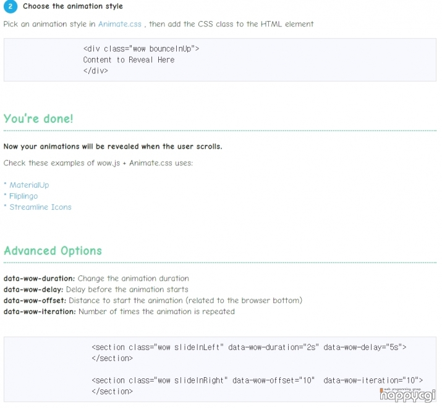442x408 pixels.
Task: Open the MaterialUp example link
Action: click(x=29, y=185)
